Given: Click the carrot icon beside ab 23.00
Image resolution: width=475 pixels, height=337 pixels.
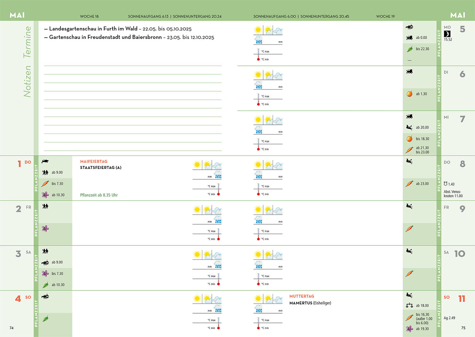Looking at the screenshot, I should tap(409, 184).
